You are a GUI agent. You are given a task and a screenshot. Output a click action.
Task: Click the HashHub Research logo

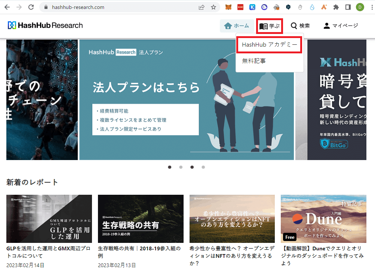[x=45, y=25]
